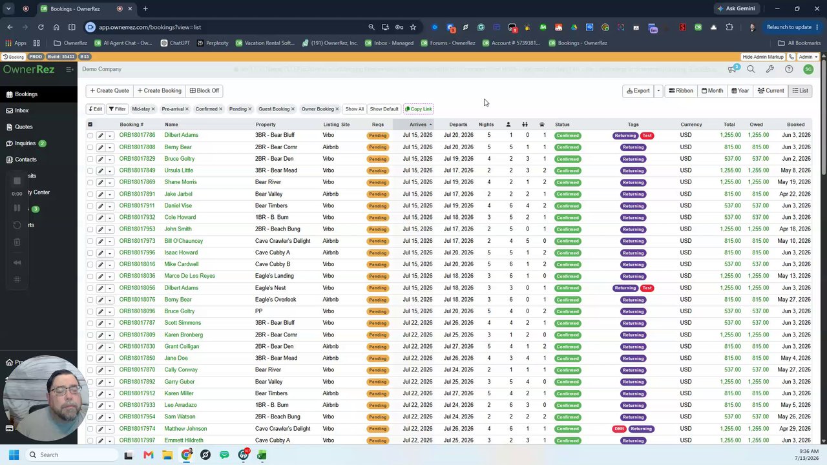The image size is (827, 465).
Task: Remove the Confirmed filter chip
Action: point(220,109)
